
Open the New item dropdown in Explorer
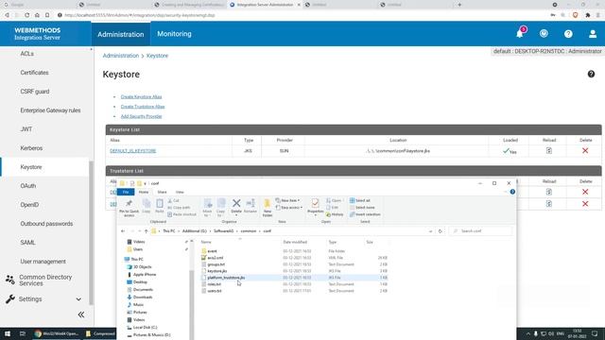288,200
